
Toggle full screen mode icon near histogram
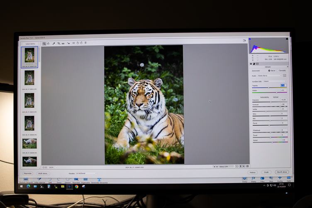coord(244,41)
